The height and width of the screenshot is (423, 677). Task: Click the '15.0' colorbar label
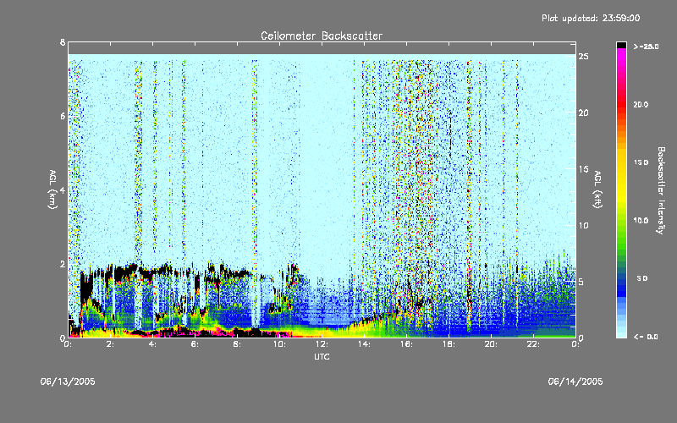click(x=641, y=162)
